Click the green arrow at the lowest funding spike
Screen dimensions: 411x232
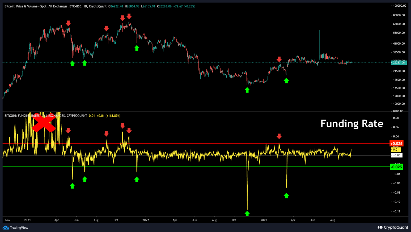247,213
